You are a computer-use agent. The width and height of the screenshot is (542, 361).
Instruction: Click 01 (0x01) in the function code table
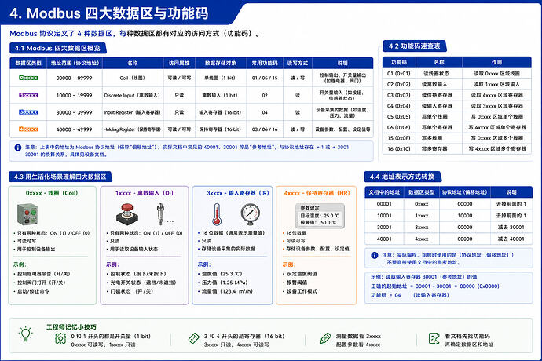[x=398, y=73]
